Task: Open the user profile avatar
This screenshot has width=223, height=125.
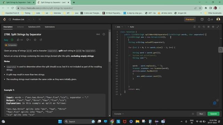Action: [x=218, y=19]
